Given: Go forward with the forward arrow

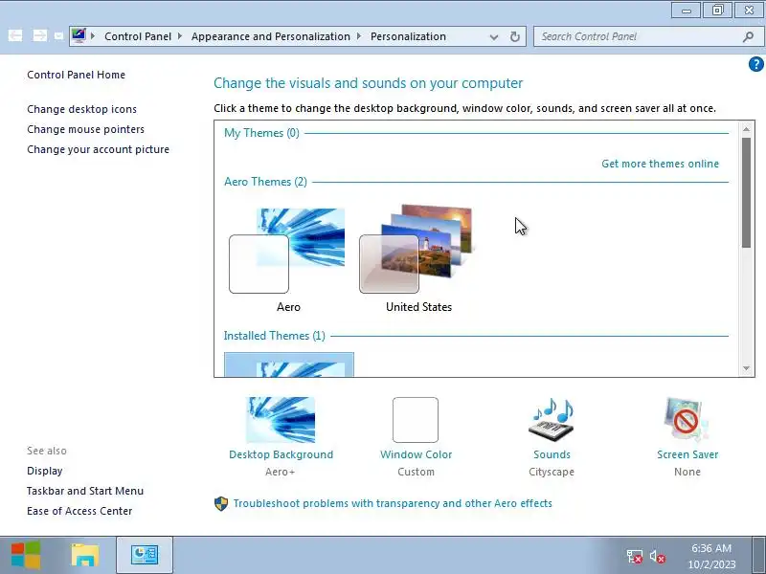Looking at the screenshot, I should pos(39,35).
